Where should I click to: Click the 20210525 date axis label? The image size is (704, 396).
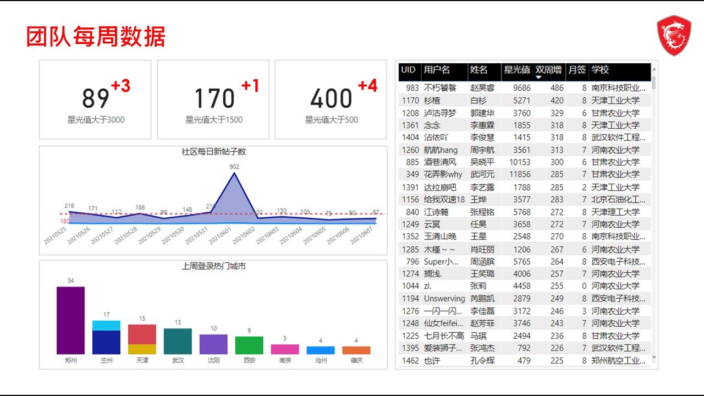56,235
